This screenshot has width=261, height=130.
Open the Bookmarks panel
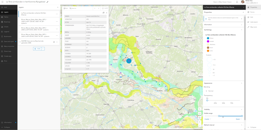7,36
